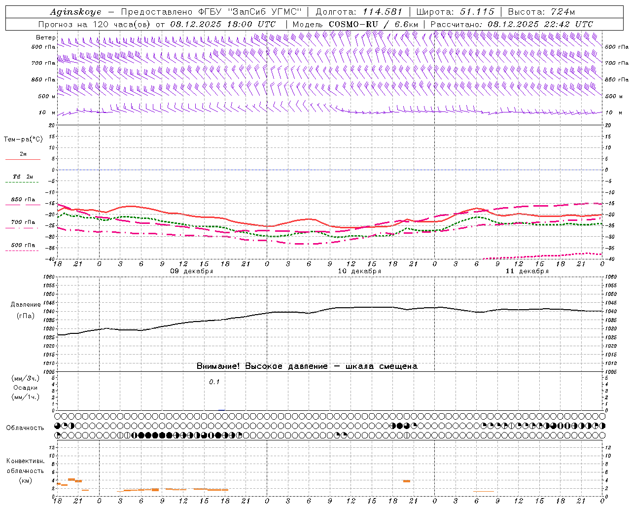Click the longitude value 114.581
Image resolution: width=631 pixels, height=505 pixels.
click(x=383, y=12)
